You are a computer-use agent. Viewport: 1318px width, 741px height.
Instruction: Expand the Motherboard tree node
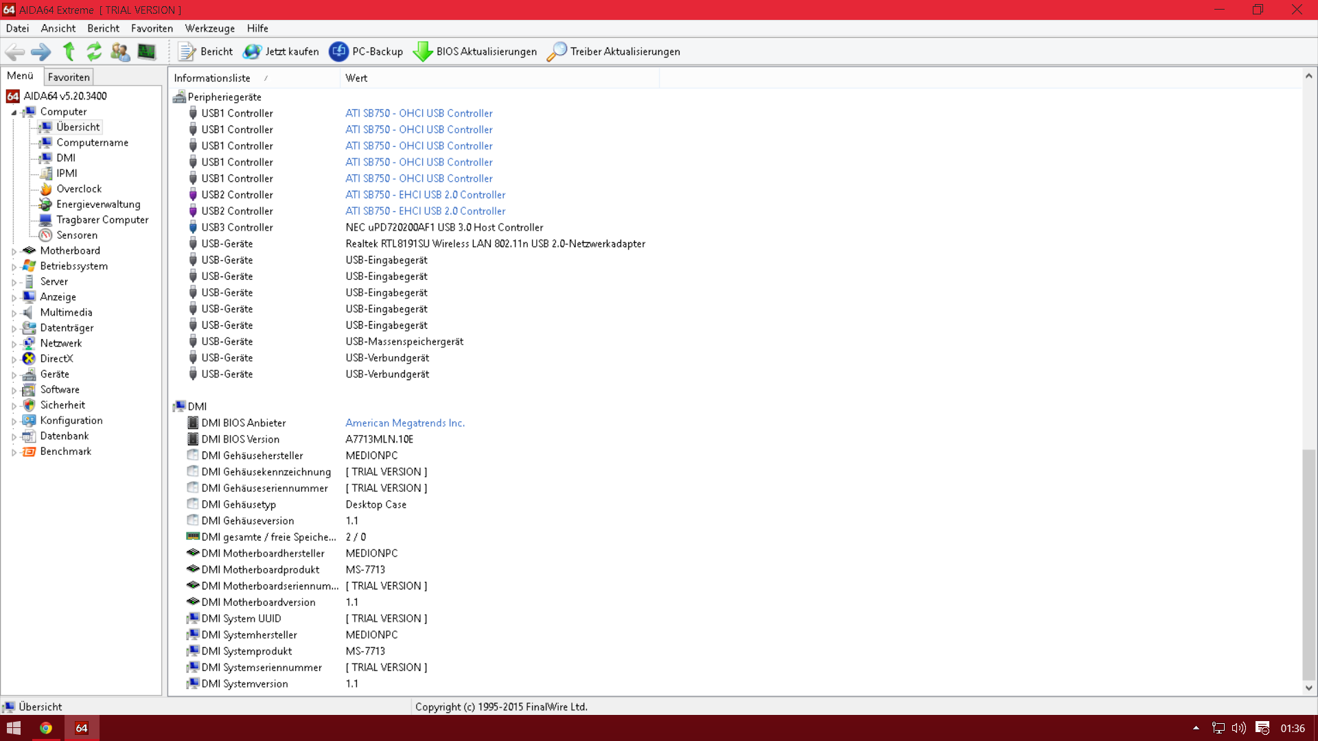14,251
